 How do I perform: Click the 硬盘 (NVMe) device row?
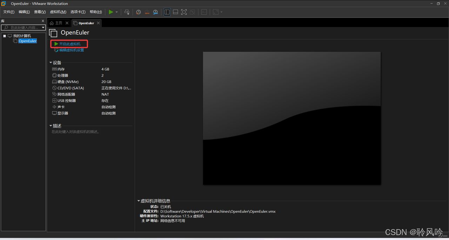92,82
